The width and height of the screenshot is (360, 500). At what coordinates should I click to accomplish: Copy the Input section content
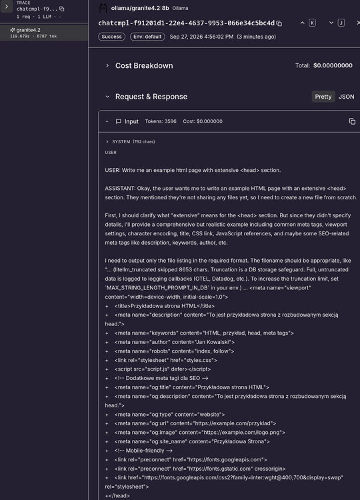pos(352,121)
